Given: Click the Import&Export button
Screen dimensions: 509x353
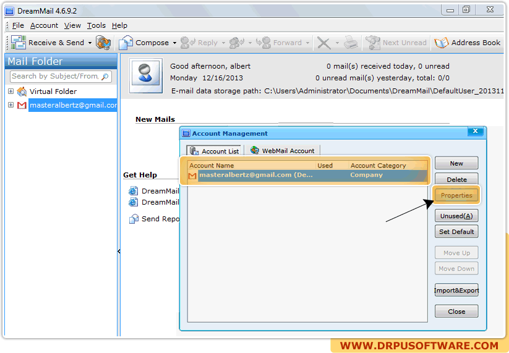Looking at the screenshot, I should 456,290.
